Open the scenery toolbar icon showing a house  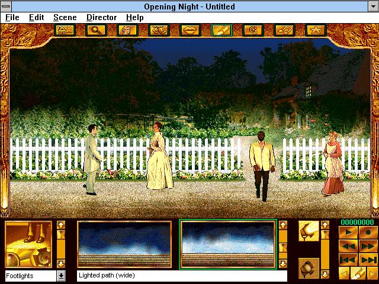(x=65, y=30)
